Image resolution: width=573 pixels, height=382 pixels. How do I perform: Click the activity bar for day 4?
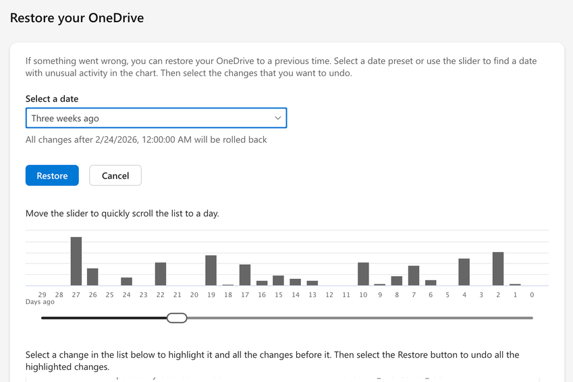[x=464, y=272]
